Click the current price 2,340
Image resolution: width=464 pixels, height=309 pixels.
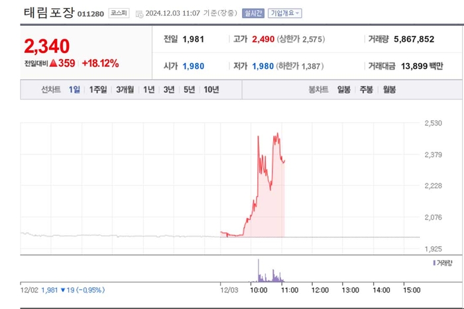click(47, 46)
